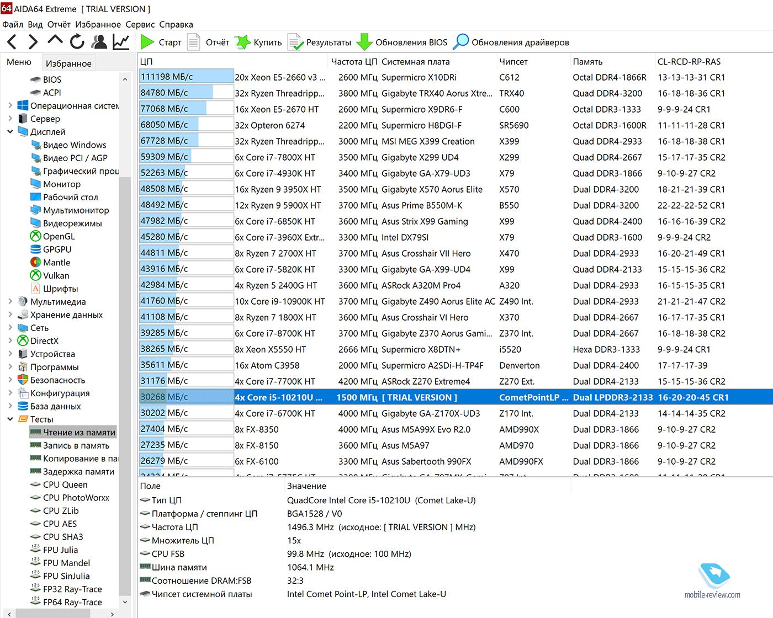Image resolution: width=773 pixels, height=618 pixels.
Task: Click the Купить purchase button
Action: click(x=258, y=42)
